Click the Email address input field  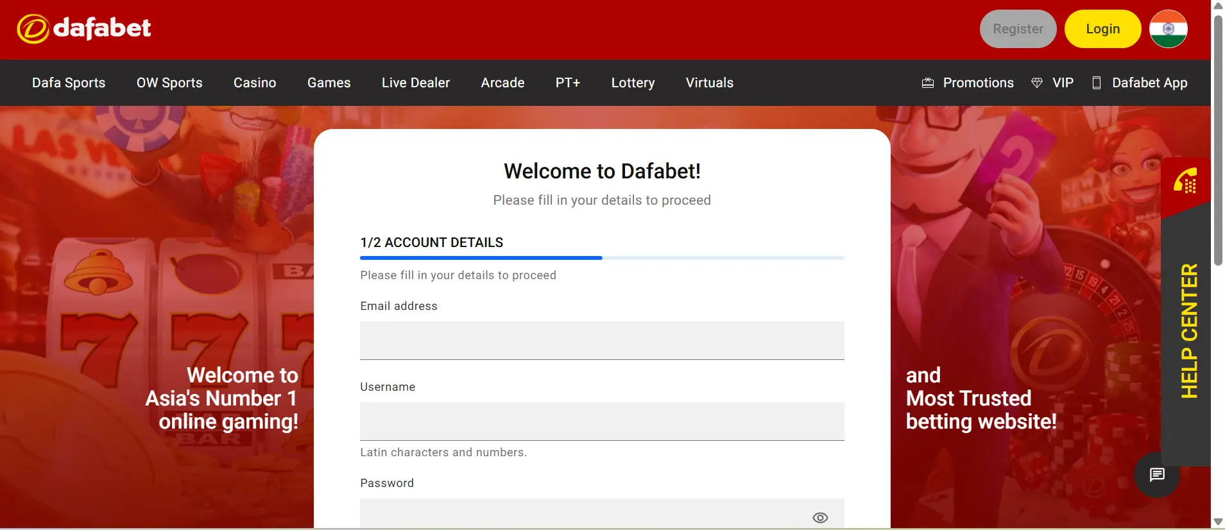[x=602, y=341]
